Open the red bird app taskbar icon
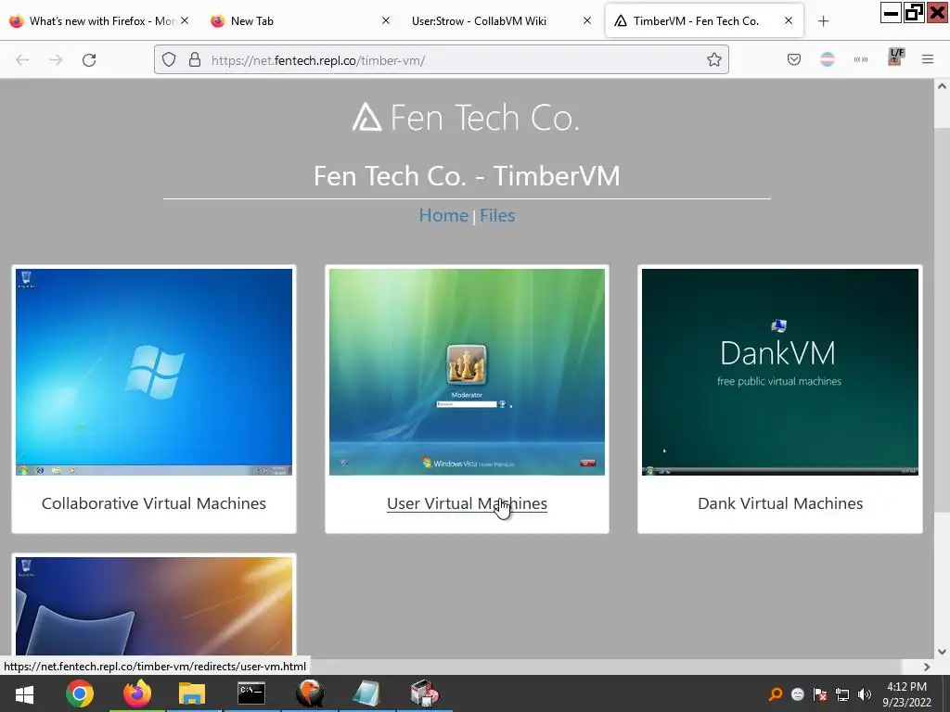 (310, 693)
